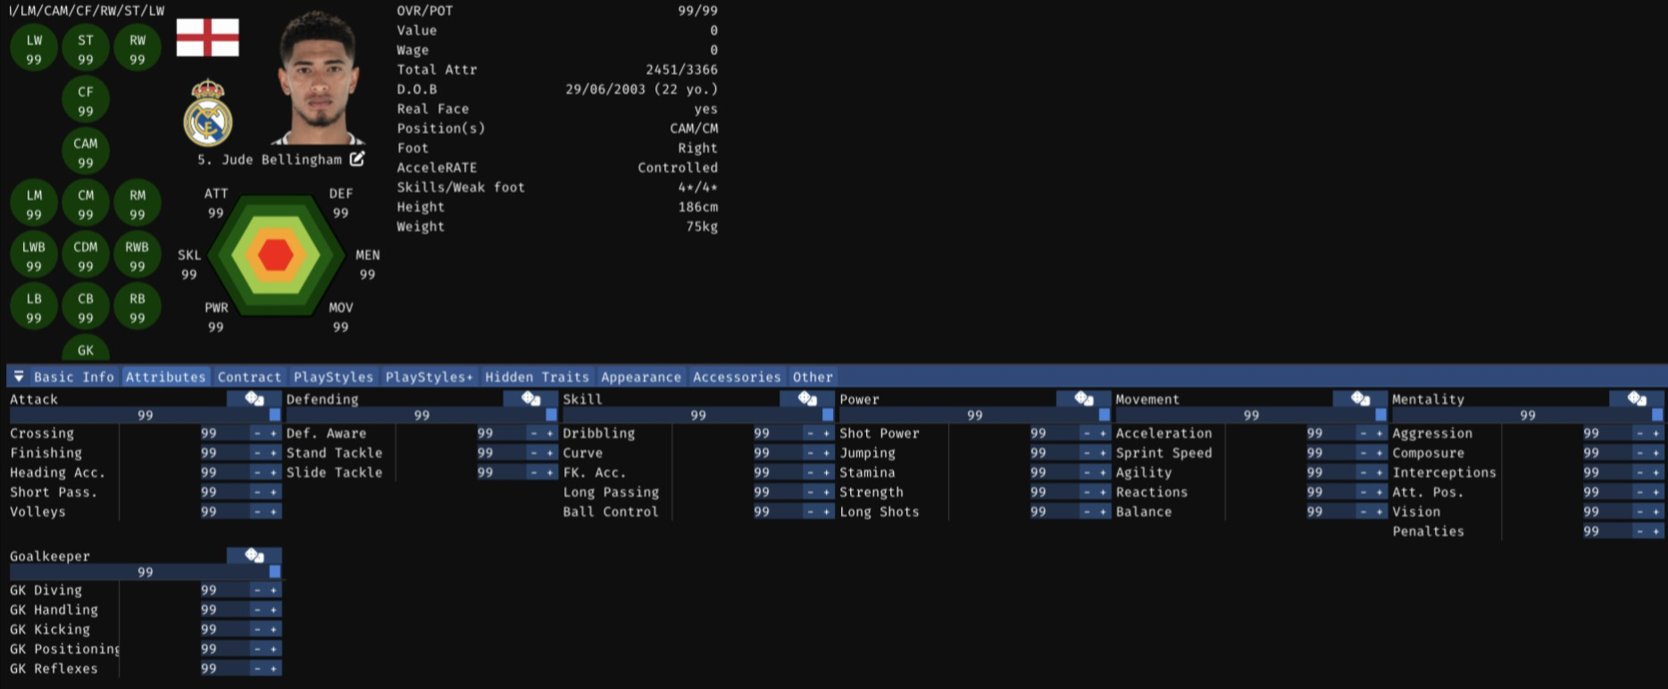This screenshot has width=1668, height=689.
Task: Select the CDM position rating badge
Action: point(86,255)
